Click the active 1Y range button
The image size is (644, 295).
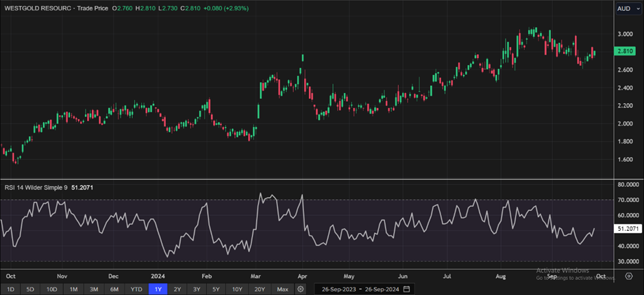coord(158,289)
